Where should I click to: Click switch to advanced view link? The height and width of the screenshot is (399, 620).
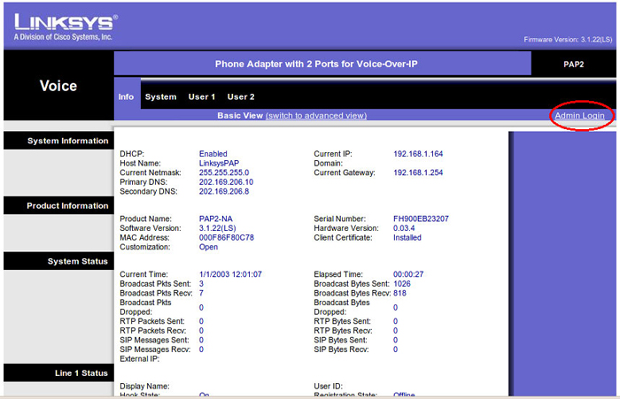click(316, 115)
